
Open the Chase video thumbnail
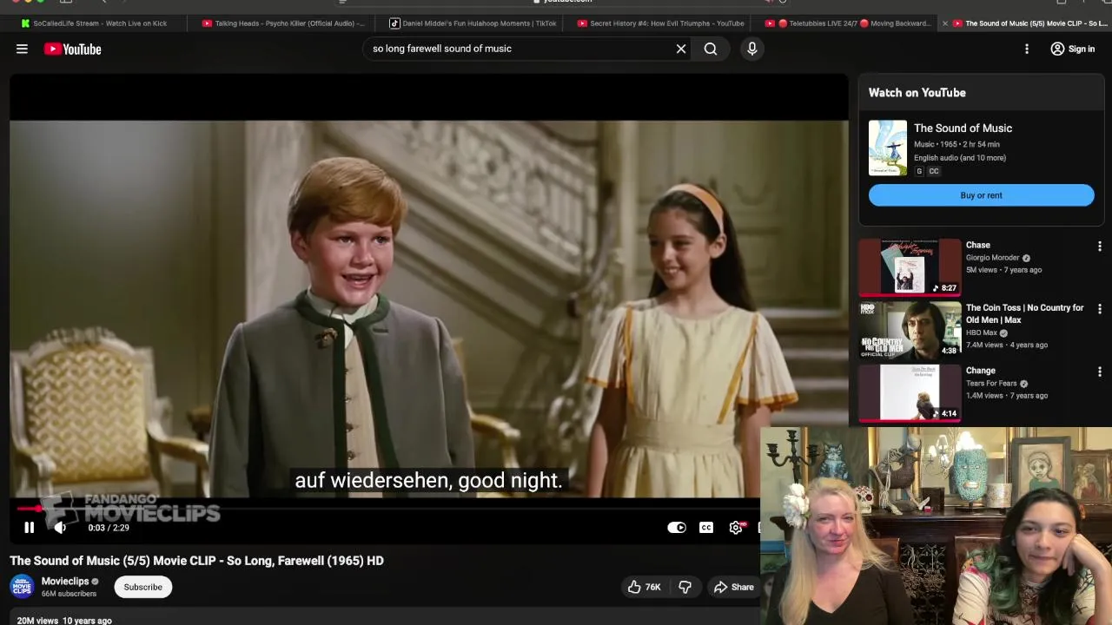(910, 267)
